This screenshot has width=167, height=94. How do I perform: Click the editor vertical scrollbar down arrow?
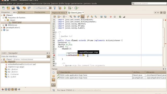(164, 65)
